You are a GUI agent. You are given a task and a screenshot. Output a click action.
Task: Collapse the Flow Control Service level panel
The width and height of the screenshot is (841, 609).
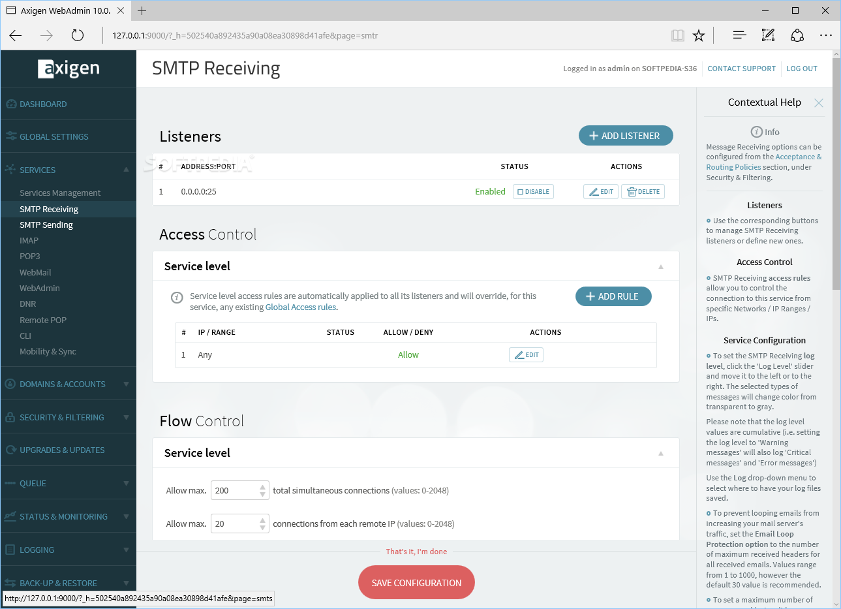click(x=661, y=453)
